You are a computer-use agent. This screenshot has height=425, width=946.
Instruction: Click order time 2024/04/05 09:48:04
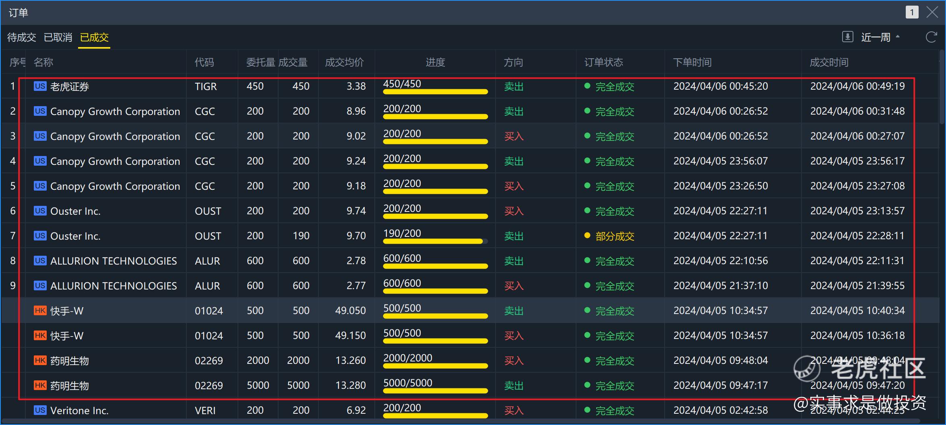point(721,360)
